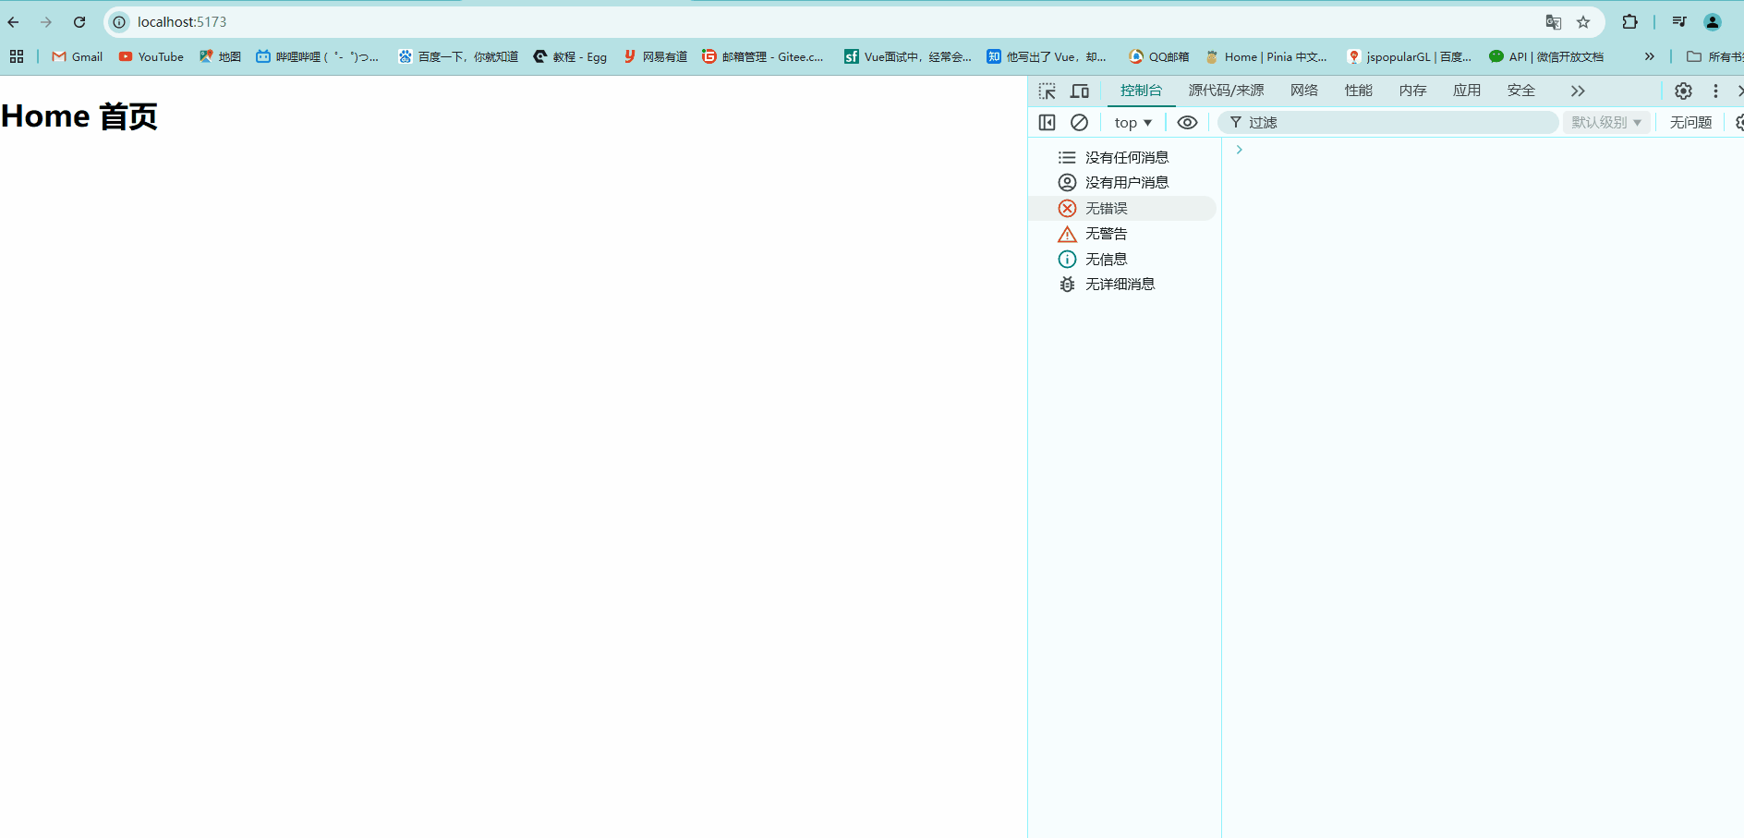
Task: Select the 无警告 sidebar row
Action: pos(1123,234)
